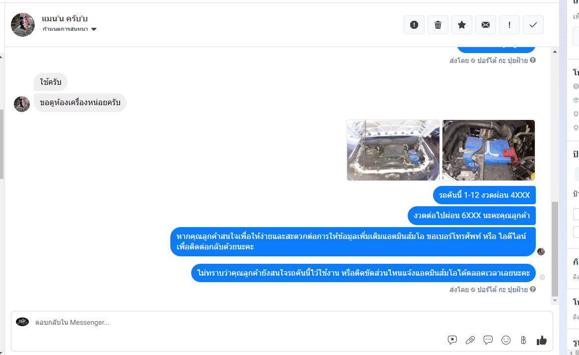Image resolution: width=579 pixels, height=355 pixels.
Task: Mark conversation as spam with exclamation circle icon
Action: [414, 25]
